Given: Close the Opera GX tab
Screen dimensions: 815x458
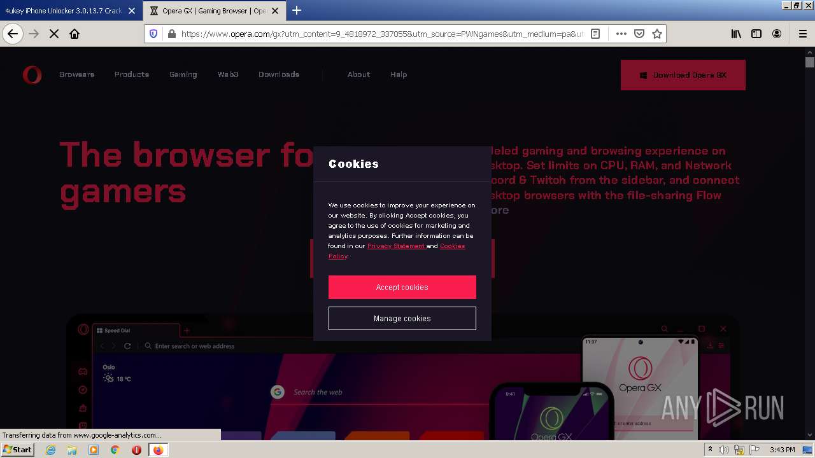Looking at the screenshot, I should tap(275, 11).
